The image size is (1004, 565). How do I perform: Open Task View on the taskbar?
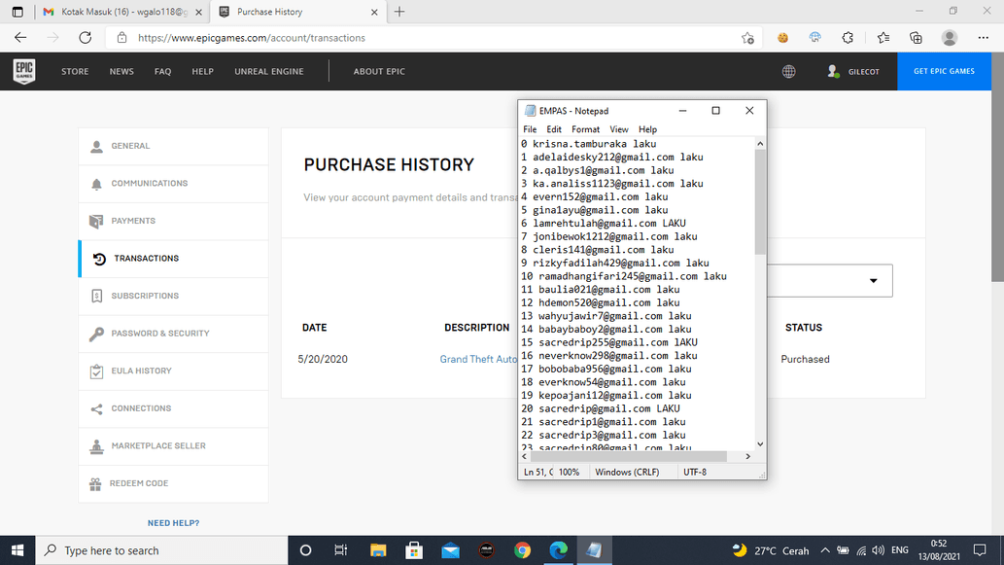tap(340, 550)
